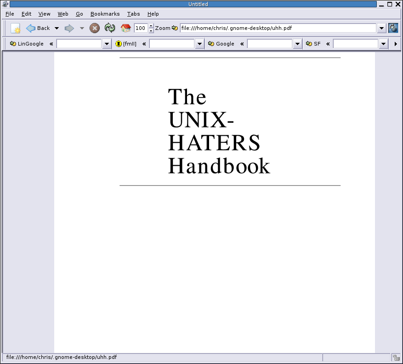Screen dimensions: 403x364
Task: Go to the home page icon
Action: pos(125,28)
